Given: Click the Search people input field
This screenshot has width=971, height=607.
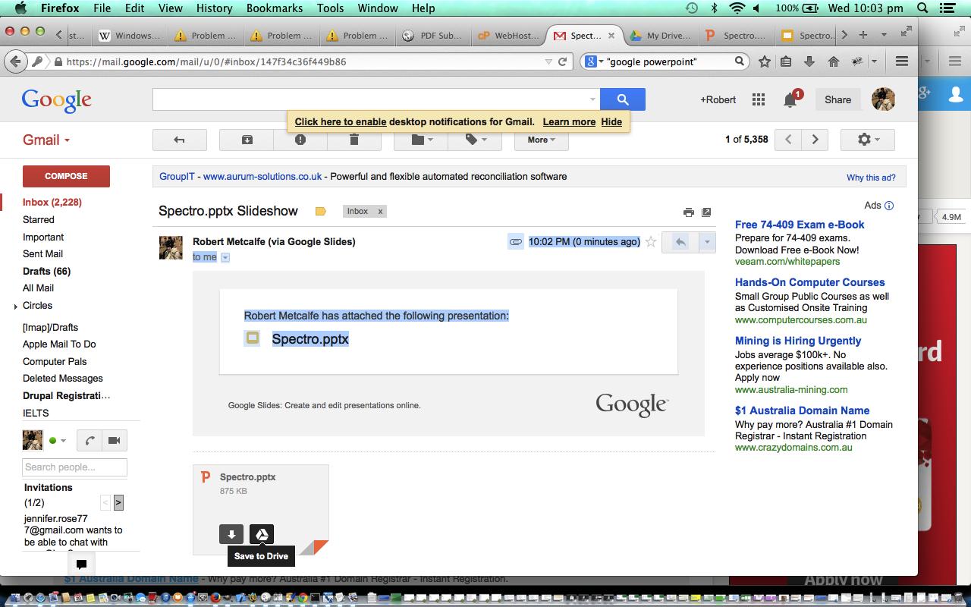Looking at the screenshot, I should tap(74, 467).
